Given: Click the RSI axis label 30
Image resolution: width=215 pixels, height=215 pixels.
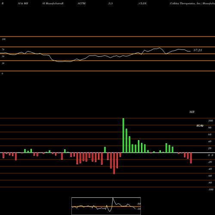Looking at the screenshot, I should [3, 63].
